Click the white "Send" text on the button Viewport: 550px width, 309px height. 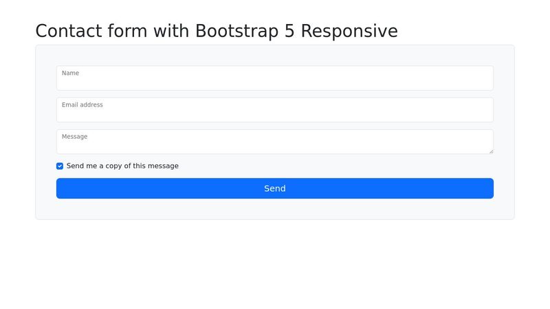[274, 188]
